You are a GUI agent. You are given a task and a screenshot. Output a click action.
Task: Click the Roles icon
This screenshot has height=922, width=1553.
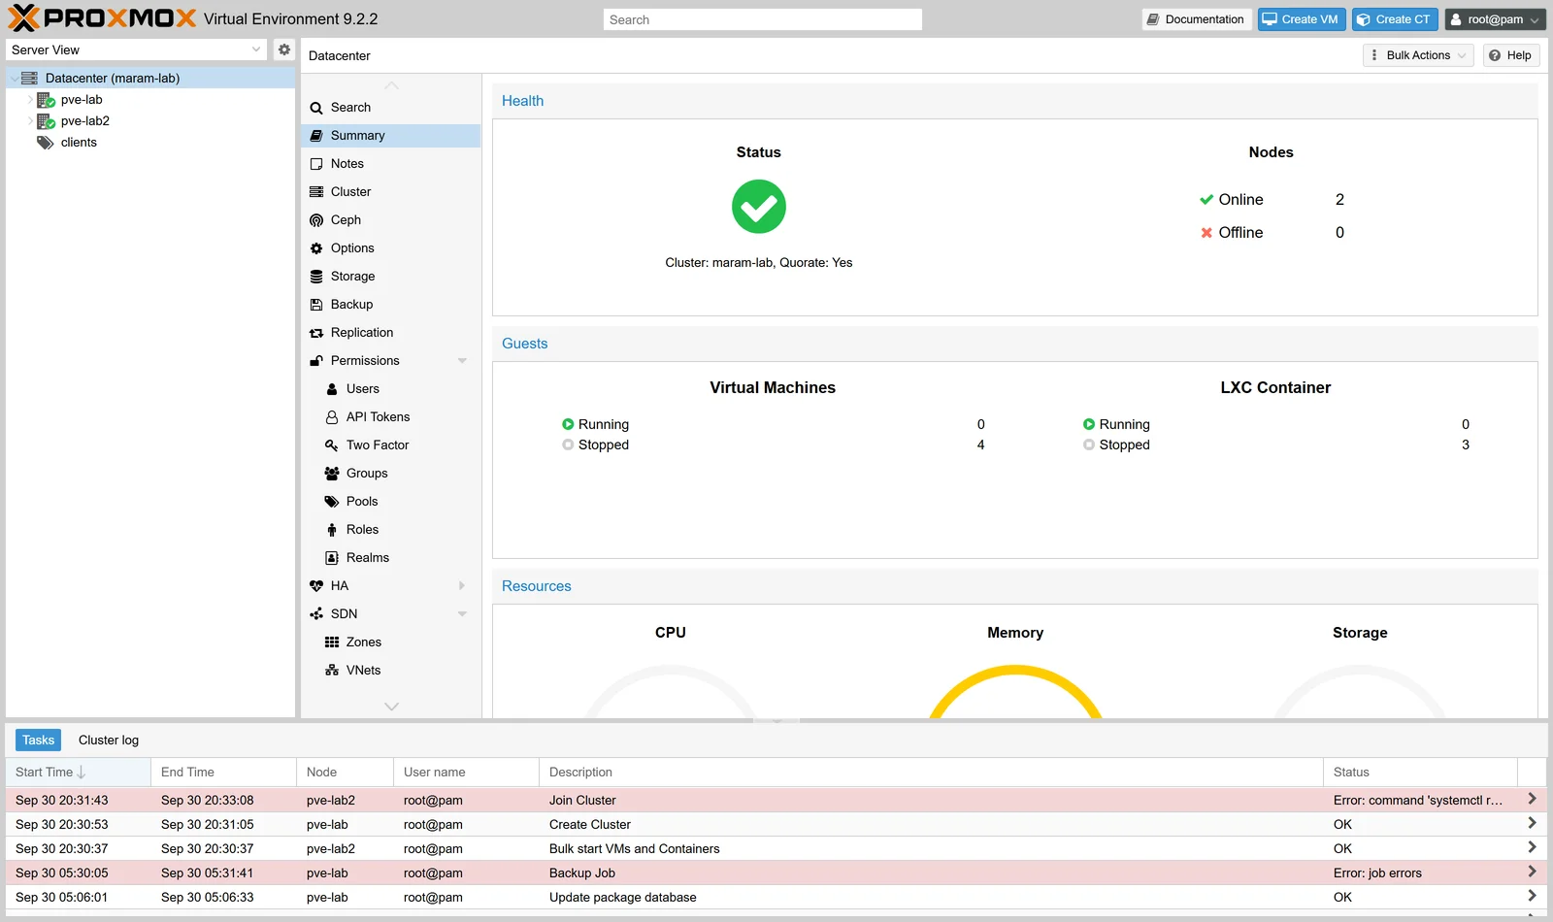(x=332, y=530)
